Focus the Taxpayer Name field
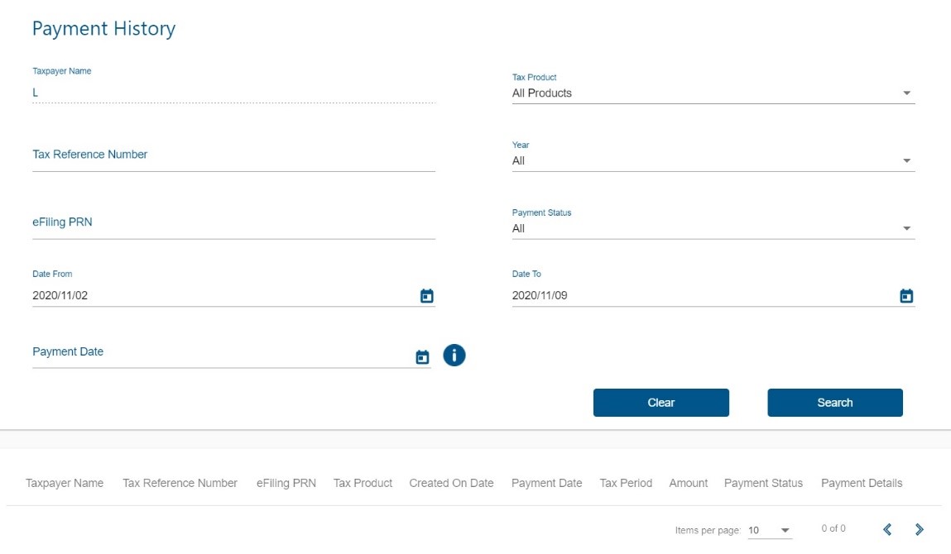Viewport: 951px width, 554px height. [233, 93]
